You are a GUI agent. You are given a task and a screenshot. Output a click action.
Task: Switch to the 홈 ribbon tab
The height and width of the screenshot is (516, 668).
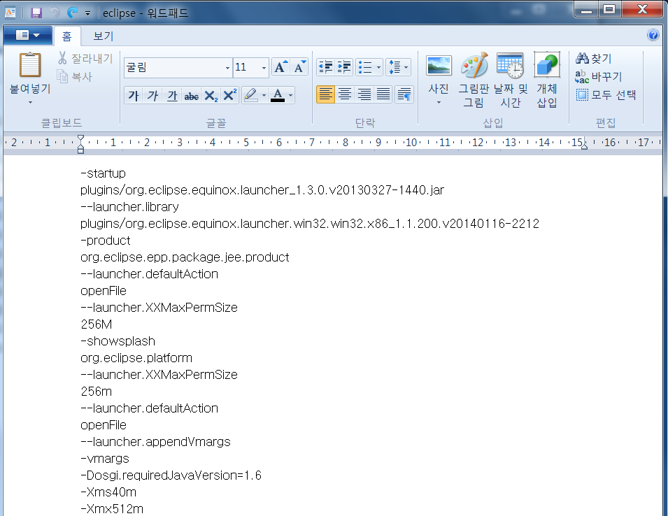tap(67, 36)
